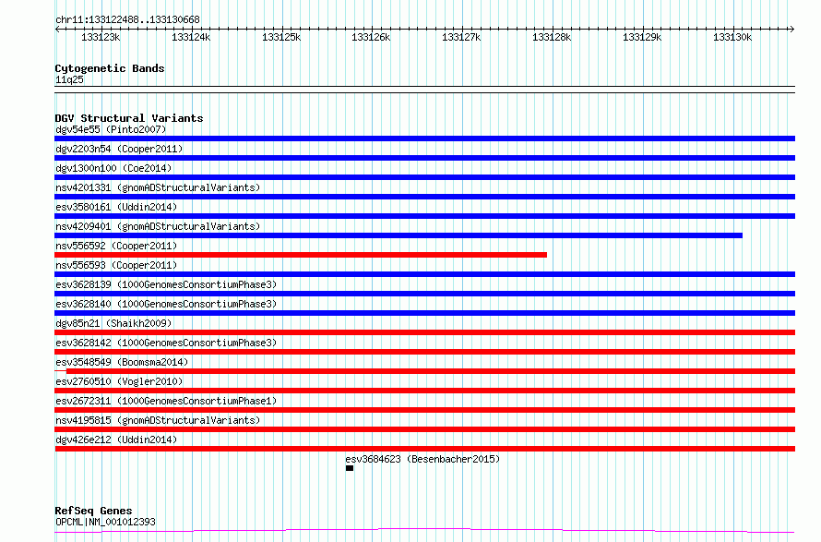Viewport: 821px width, 542px height.
Task: Click the DGV Structural Variants track title
Action: pyautogui.click(x=129, y=118)
